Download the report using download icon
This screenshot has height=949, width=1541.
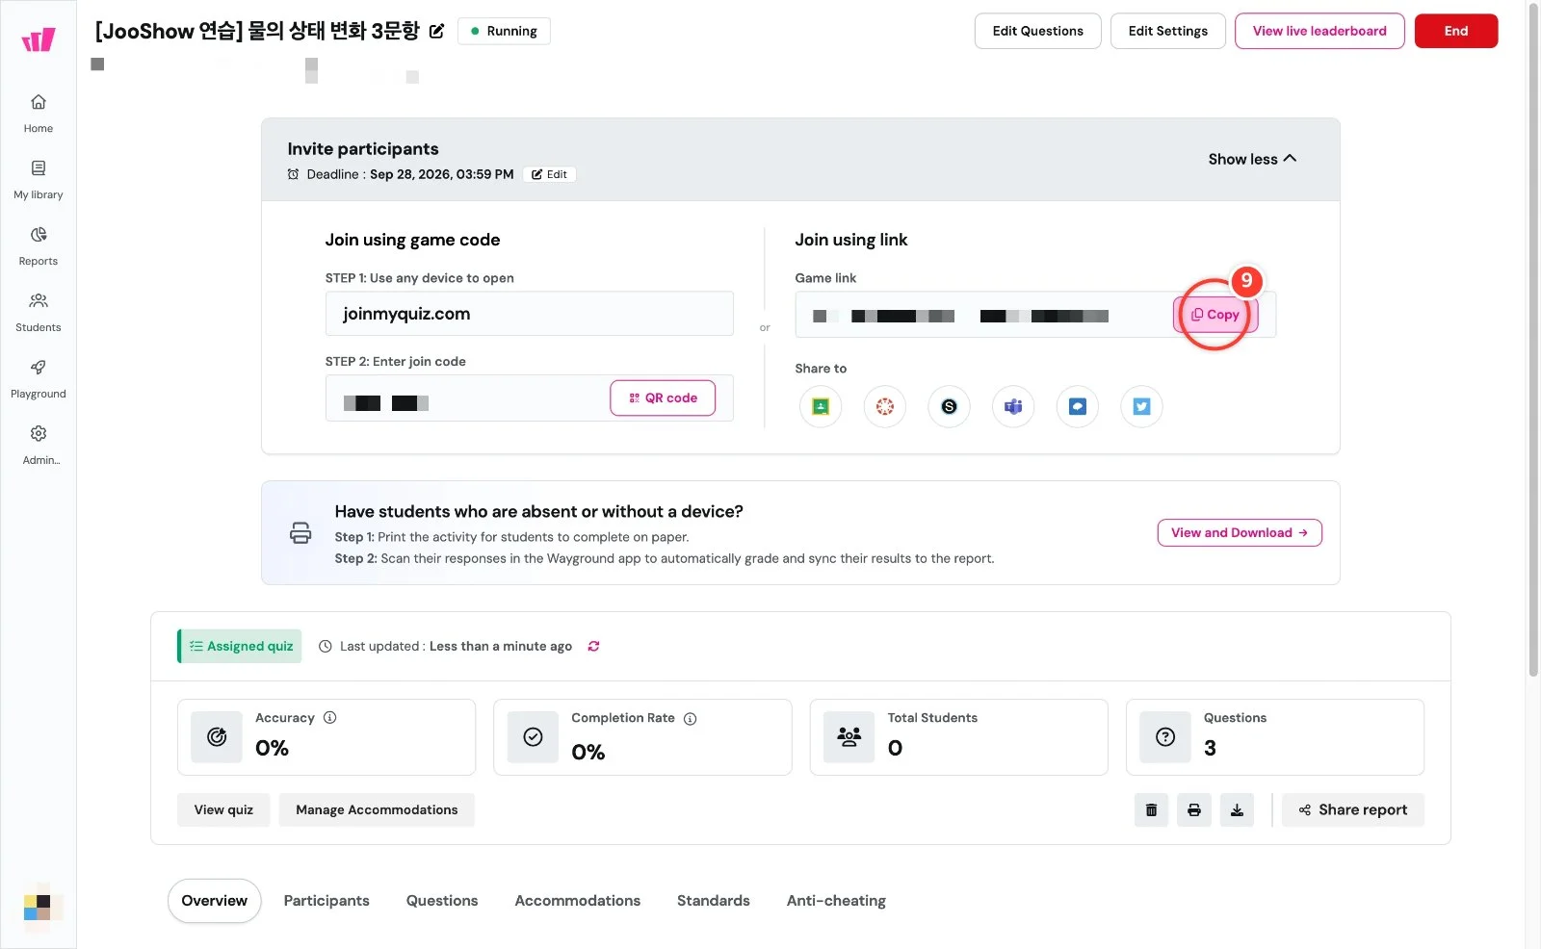coord(1237,809)
